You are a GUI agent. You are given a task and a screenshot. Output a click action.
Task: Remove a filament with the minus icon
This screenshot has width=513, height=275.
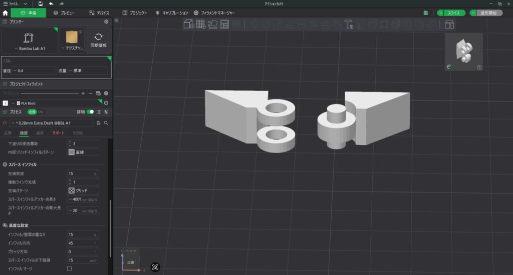point(91,93)
